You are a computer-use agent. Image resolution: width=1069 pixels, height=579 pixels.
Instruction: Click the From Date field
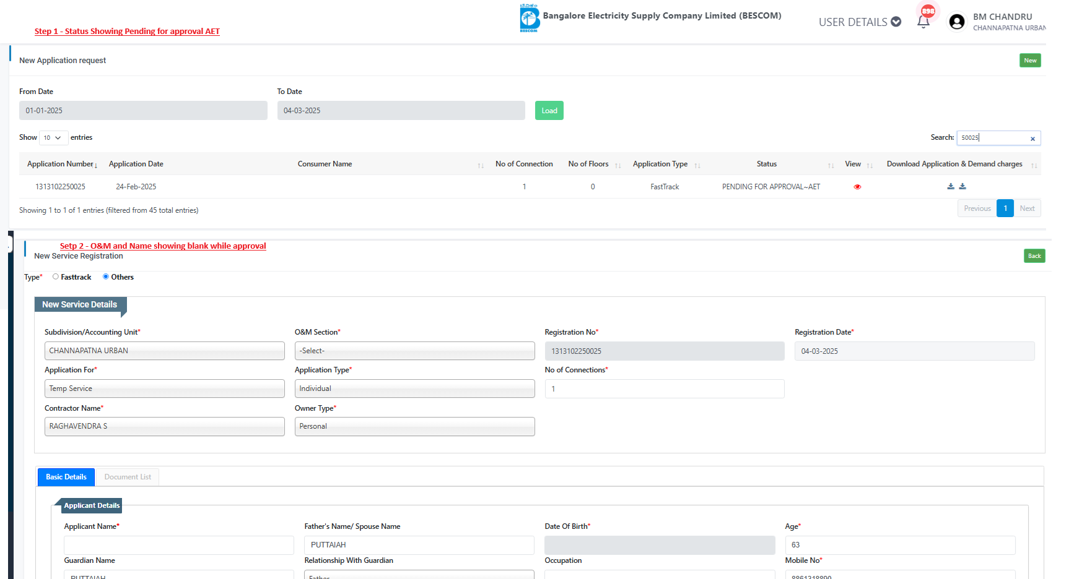click(143, 111)
